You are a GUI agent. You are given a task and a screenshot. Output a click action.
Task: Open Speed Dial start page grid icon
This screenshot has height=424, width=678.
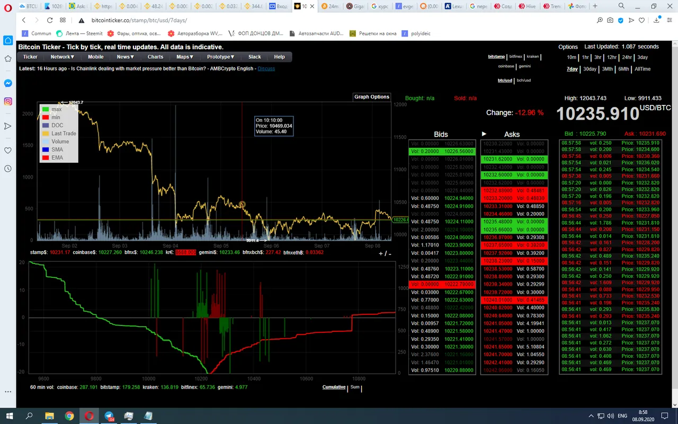(63, 20)
